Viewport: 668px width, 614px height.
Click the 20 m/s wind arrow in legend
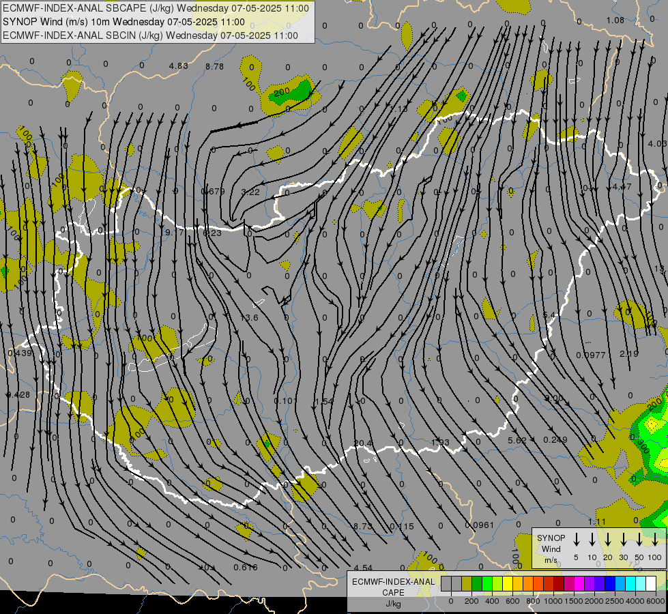tap(608, 540)
